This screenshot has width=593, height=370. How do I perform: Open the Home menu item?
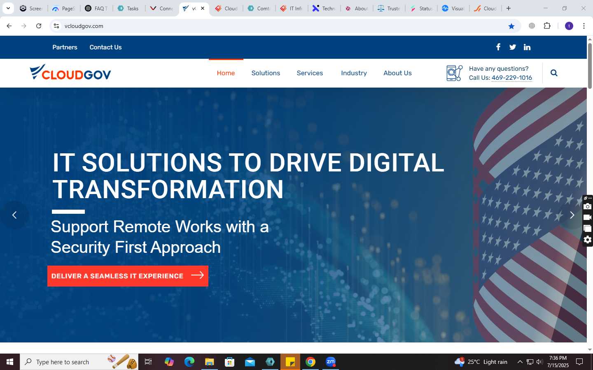pos(226,73)
